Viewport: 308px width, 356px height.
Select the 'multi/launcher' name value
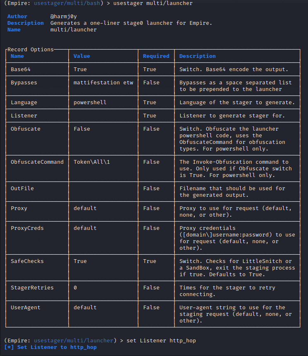point(74,30)
